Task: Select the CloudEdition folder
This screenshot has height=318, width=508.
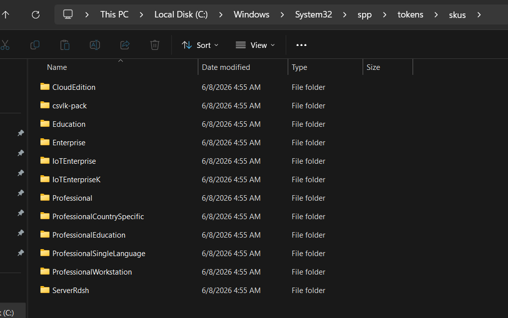Action: (x=74, y=87)
